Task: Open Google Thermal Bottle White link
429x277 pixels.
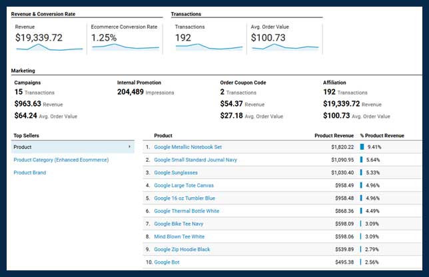Action: click(x=187, y=211)
